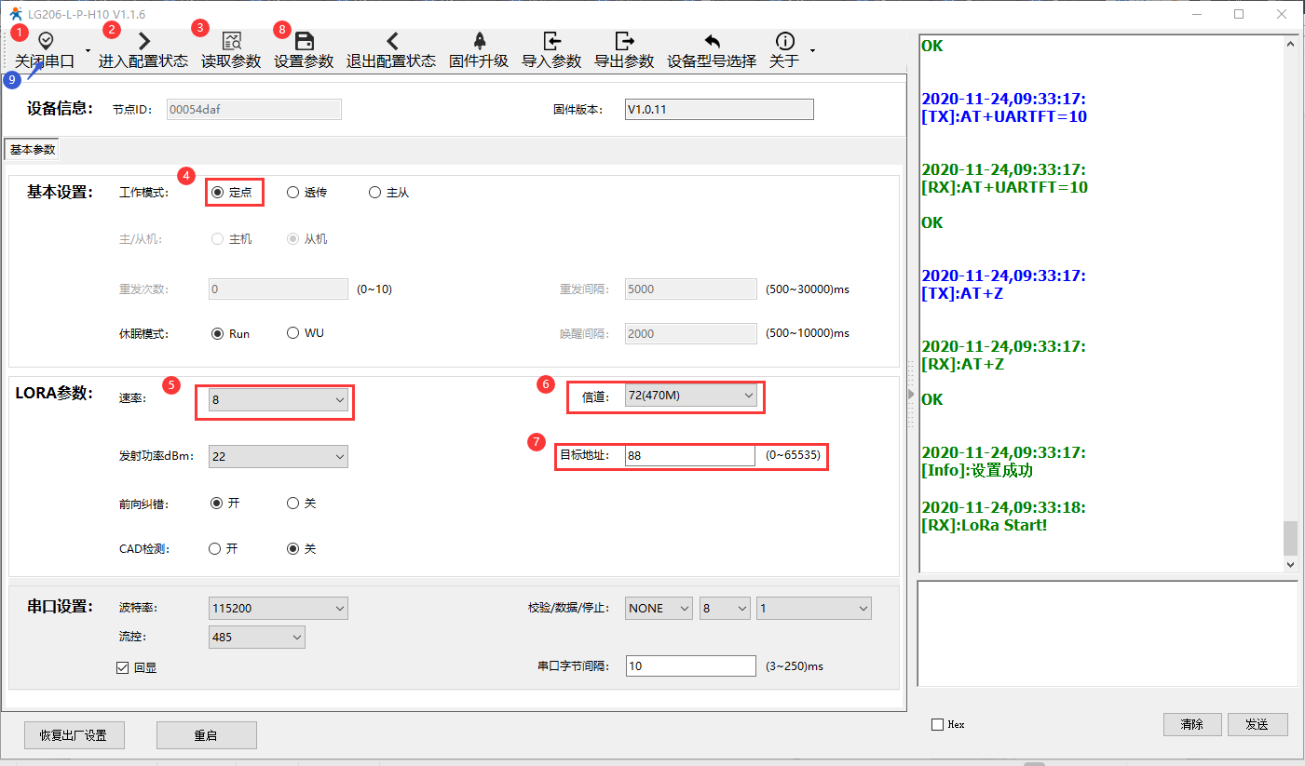Image resolution: width=1305 pixels, height=766 pixels.
Task: Open 固件升级 firmware upgrade rocket icon
Action: [x=479, y=41]
